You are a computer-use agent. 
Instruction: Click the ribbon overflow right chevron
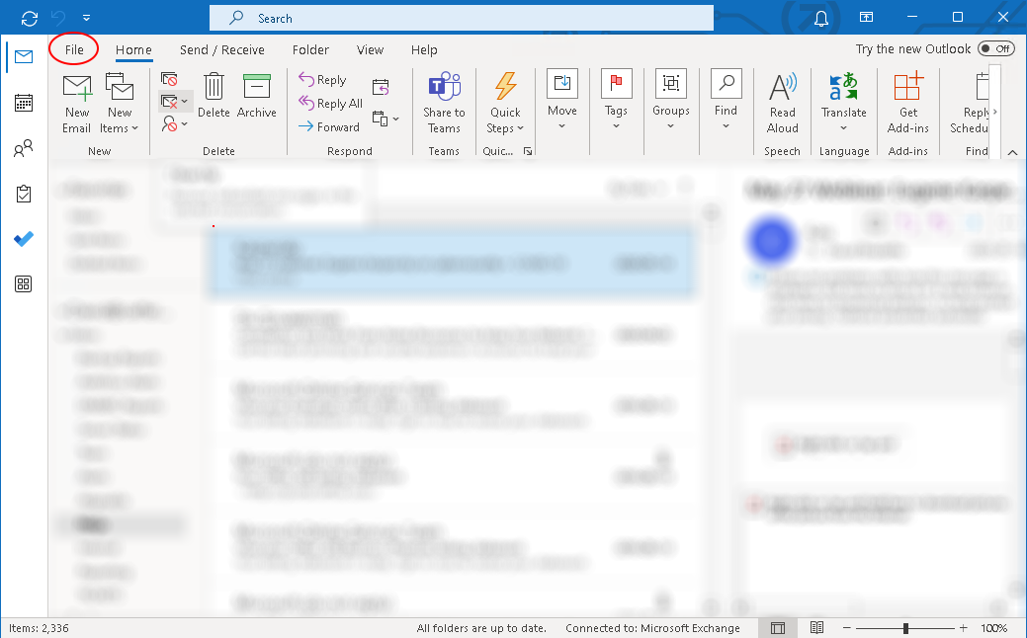pyautogui.click(x=995, y=112)
